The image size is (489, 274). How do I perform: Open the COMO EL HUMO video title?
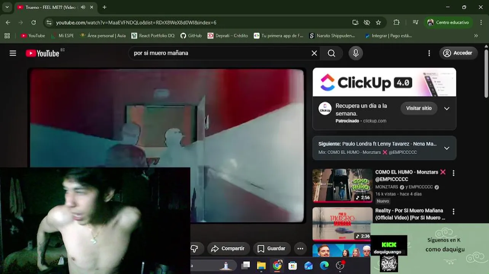pos(410,175)
